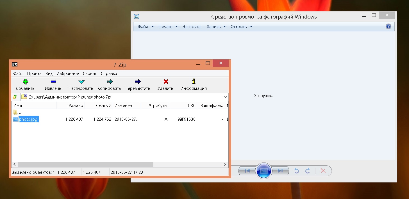Click the Копировать (Copy) arrow icon
The height and width of the screenshot is (199, 409).
click(110, 82)
